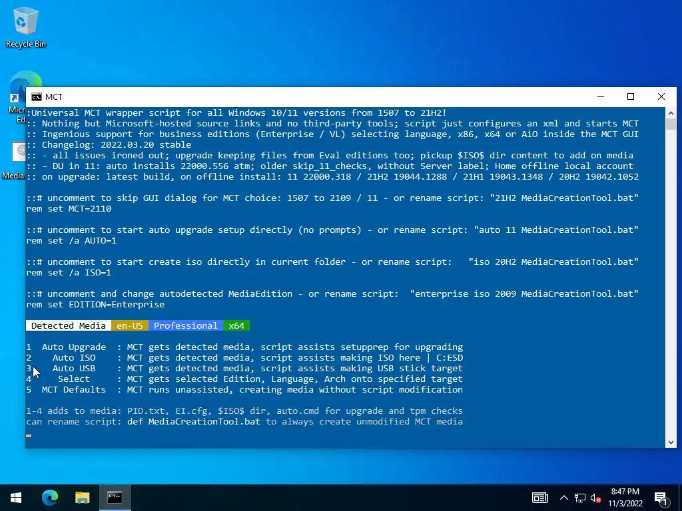This screenshot has width=682, height=511.
Task: Select the '4 Select' option line
Action: 244,379
